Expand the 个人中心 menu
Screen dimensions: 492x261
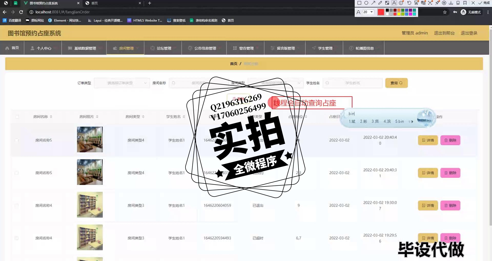(43, 48)
